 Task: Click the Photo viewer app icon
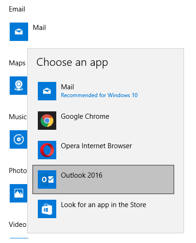[x=18, y=193]
